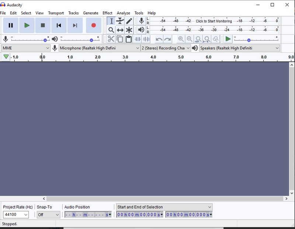Click the Fit project in window icon
295x229 pixels.
tap(207, 39)
